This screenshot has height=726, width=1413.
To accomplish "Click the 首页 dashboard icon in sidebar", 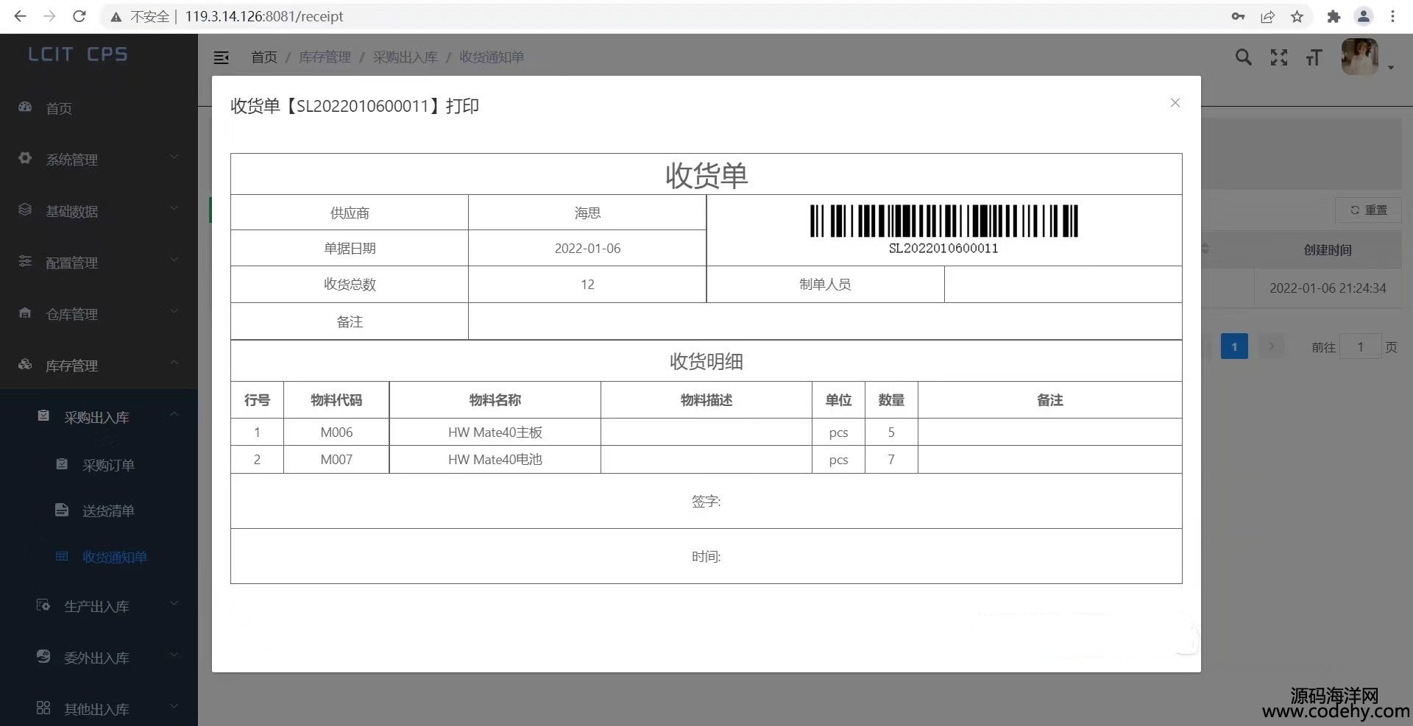I will [x=25, y=107].
